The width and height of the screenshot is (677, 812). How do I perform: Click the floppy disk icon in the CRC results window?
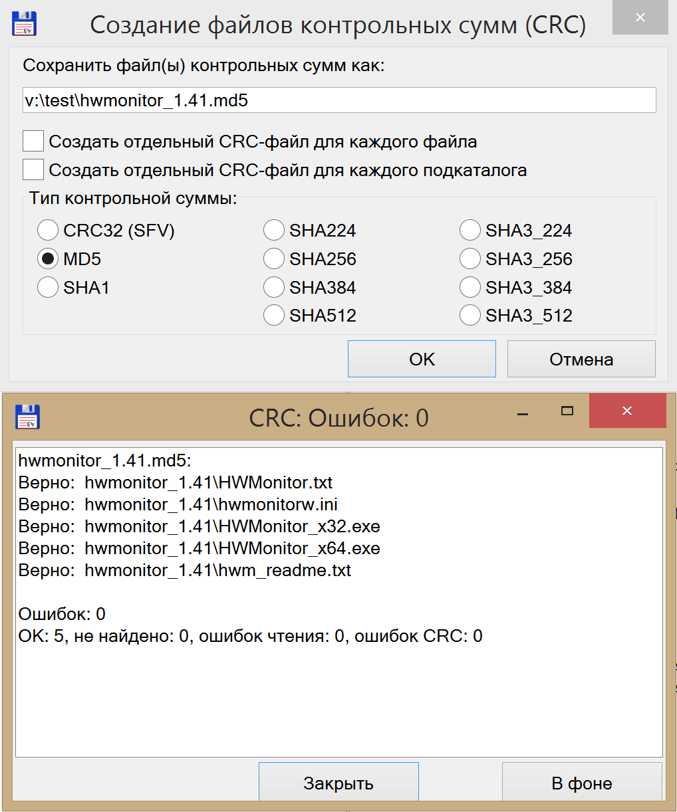click(x=28, y=417)
